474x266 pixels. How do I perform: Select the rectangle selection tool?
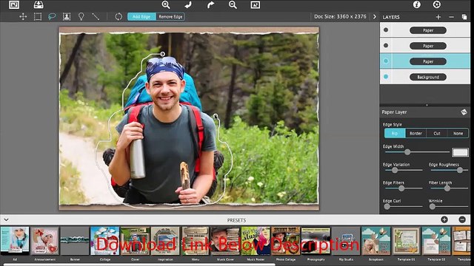pyautogui.click(x=38, y=16)
